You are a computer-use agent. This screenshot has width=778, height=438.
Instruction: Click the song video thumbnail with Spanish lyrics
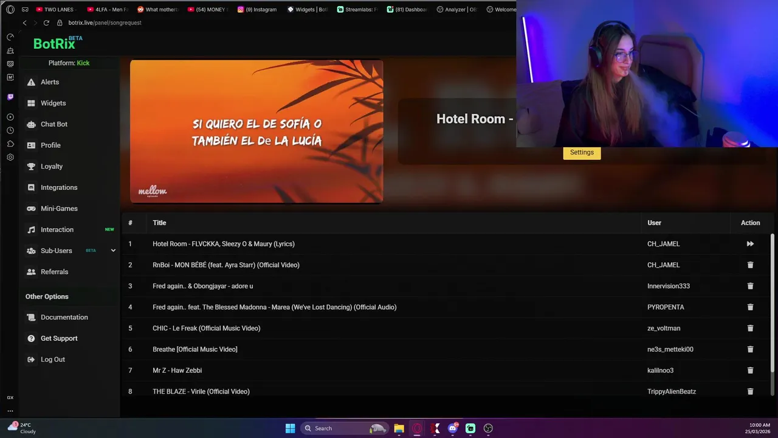[256, 131]
